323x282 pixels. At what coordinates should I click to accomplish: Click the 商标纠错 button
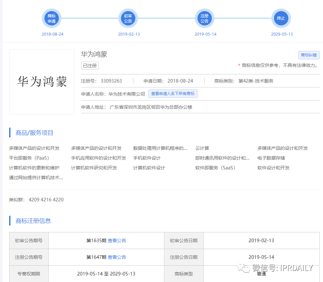coord(309,55)
